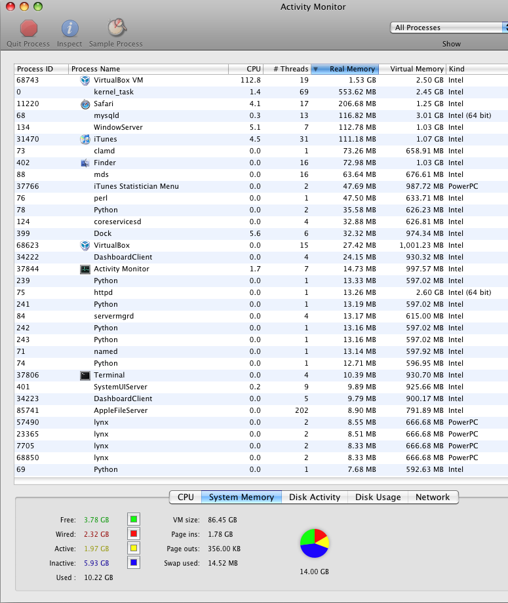Click the iTunes music note icon
Image resolution: width=508 pixels, height=603 pixels.
tap(85, 139)
